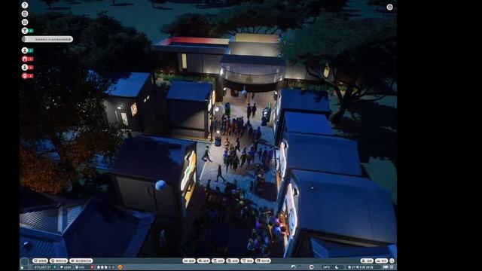
Task: Click the second pill button in bottom-right toolbar
Action: [382, 261]
